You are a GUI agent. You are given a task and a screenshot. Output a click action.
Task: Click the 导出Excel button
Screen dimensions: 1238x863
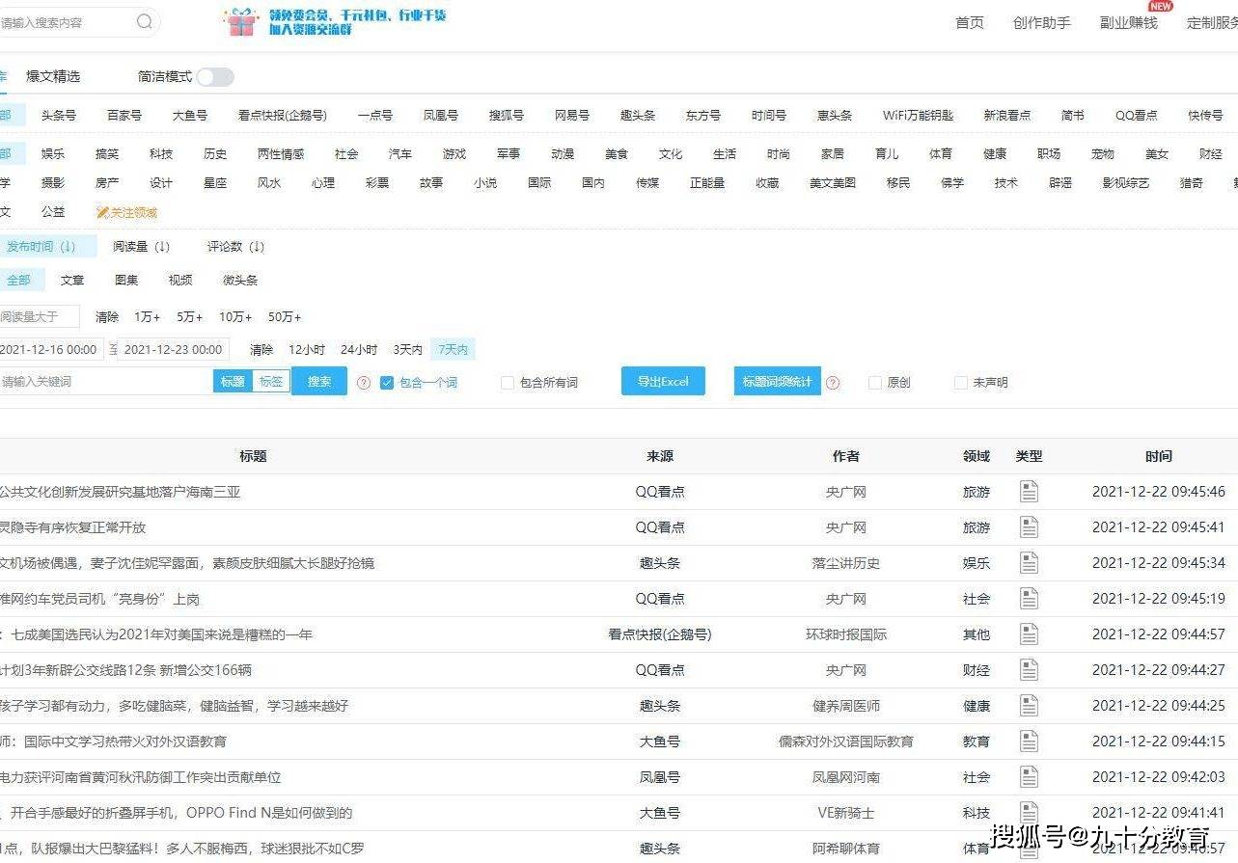(x=662, y=381)
